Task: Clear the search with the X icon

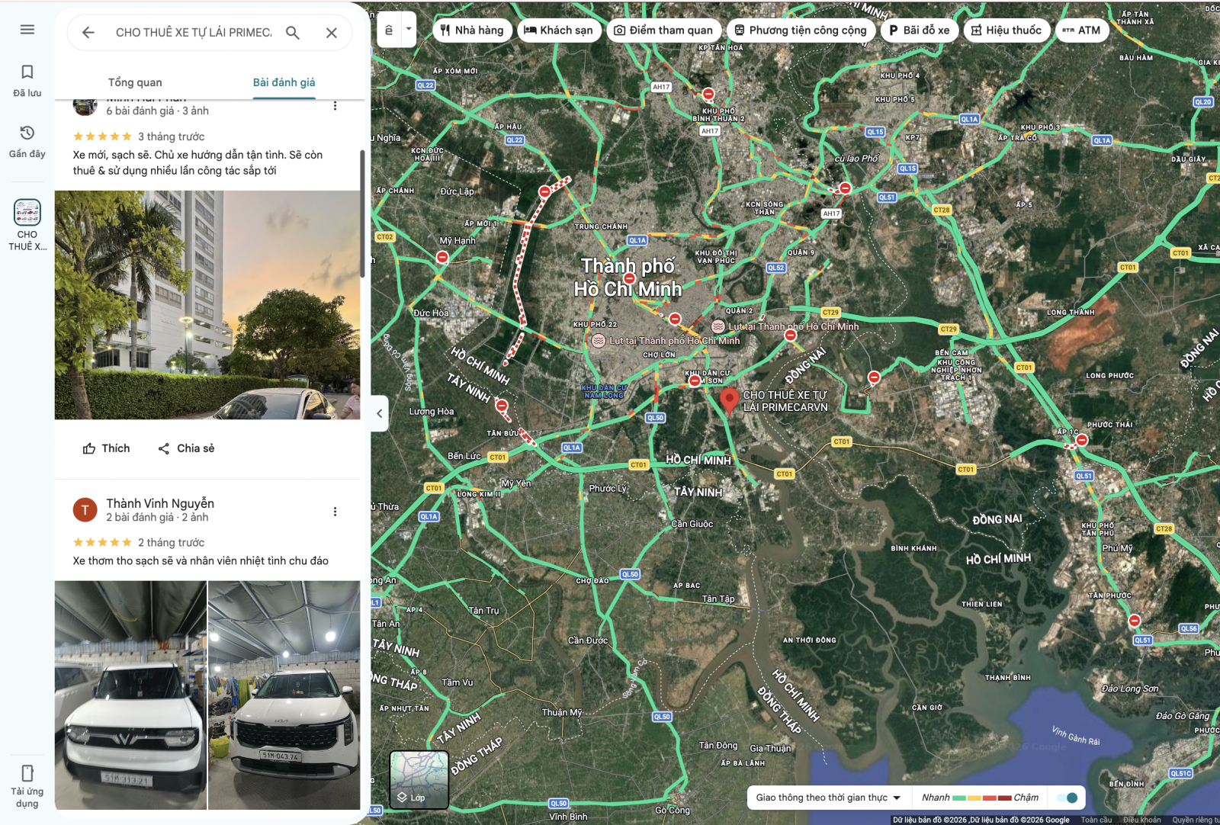Action: (x=332, y=33)
